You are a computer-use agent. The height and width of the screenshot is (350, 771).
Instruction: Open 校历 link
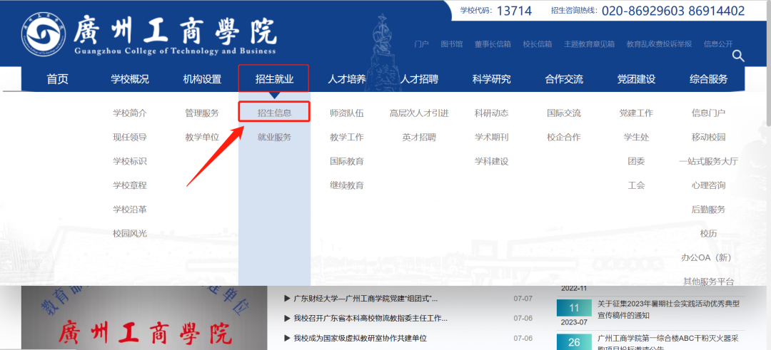[x=709, y=234]
